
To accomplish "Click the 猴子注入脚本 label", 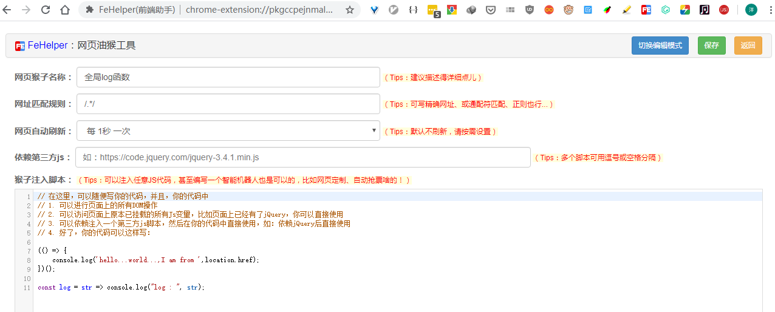I will point(44,180).
